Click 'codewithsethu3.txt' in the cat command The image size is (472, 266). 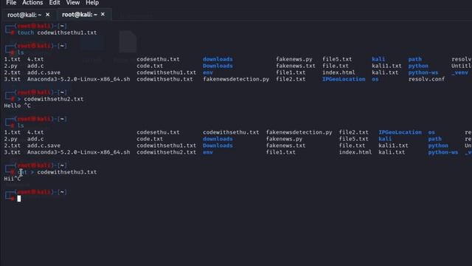(x=67, y=172)
